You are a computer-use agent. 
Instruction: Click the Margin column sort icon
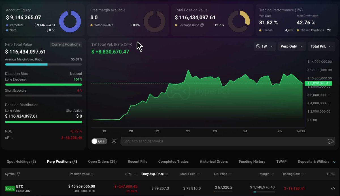(272, 174)
